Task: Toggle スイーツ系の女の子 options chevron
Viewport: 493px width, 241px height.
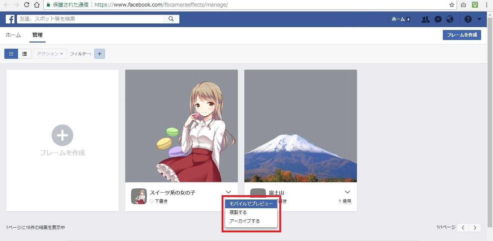Action: 228,192
